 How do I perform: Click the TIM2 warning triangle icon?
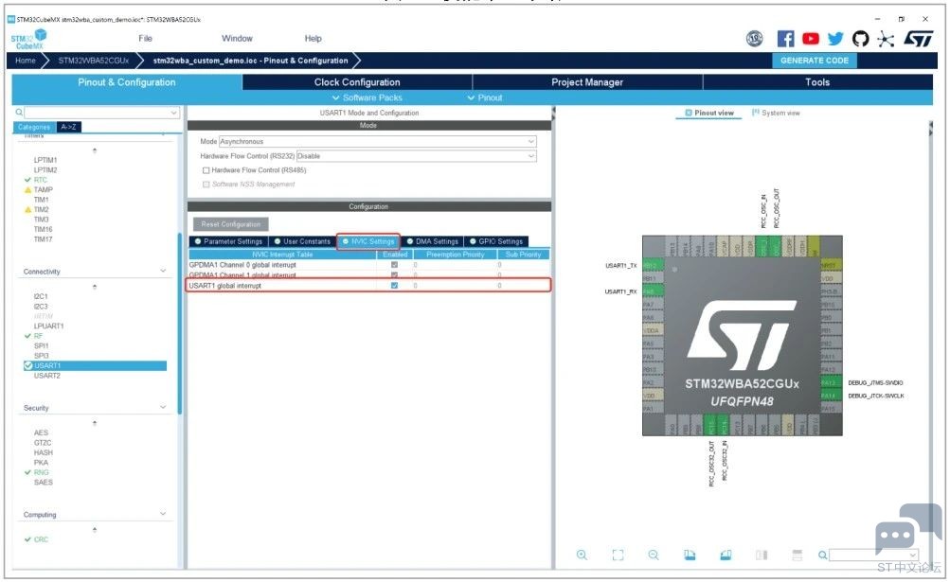coord(27,209)
